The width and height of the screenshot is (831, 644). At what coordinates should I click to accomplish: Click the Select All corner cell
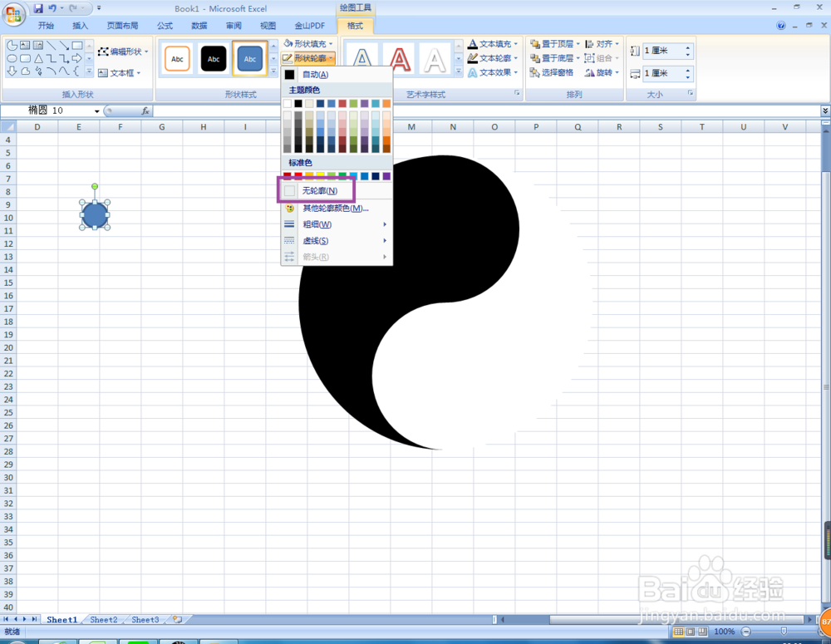tap(8, 127)
